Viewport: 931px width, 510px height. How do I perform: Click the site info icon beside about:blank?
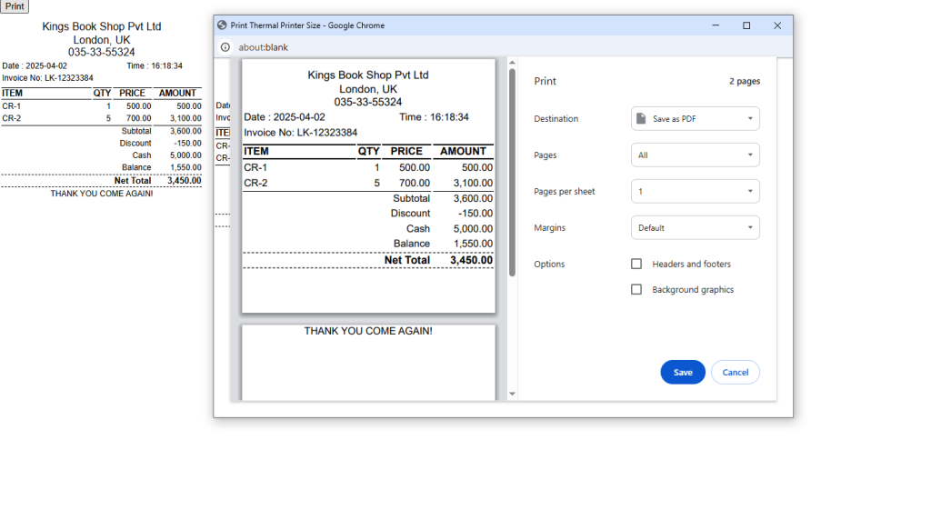pyautogui.click(x=225, y=47)
